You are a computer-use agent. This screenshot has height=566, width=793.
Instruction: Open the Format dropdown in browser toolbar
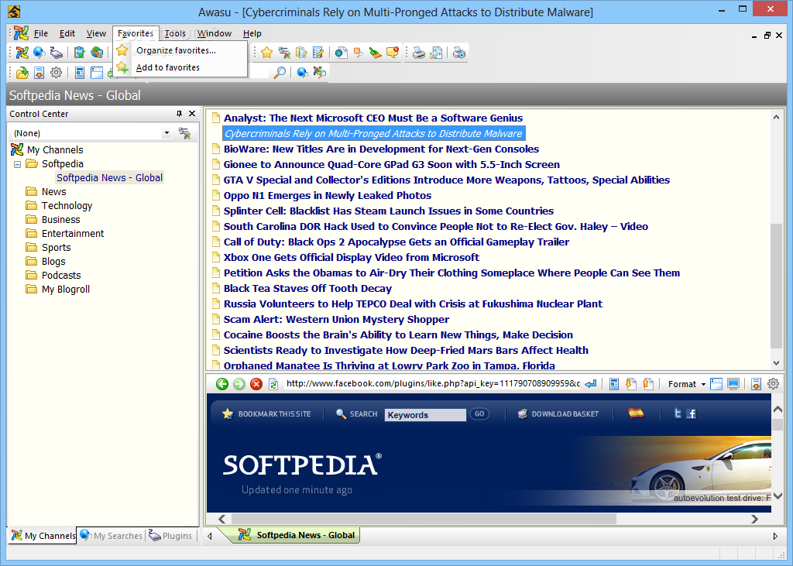click(686, 384)
